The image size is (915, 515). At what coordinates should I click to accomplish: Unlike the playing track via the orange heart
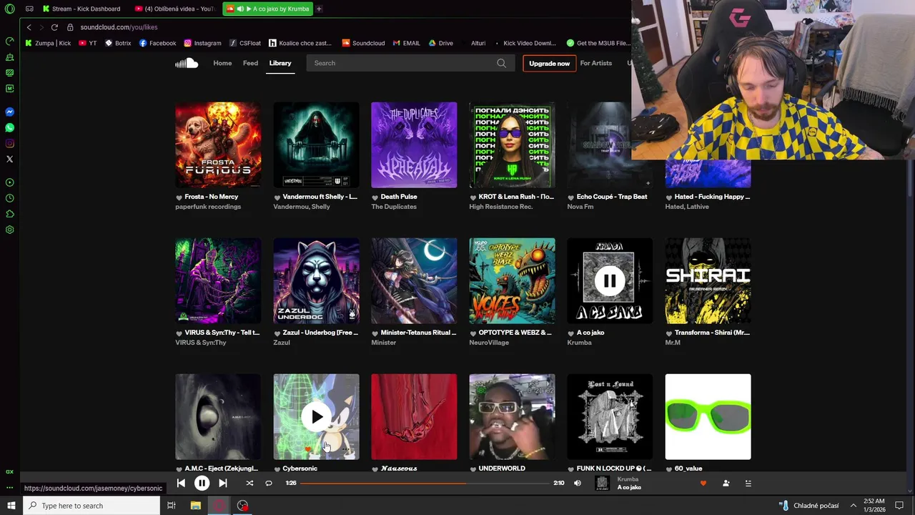click(x=703, y=484)
